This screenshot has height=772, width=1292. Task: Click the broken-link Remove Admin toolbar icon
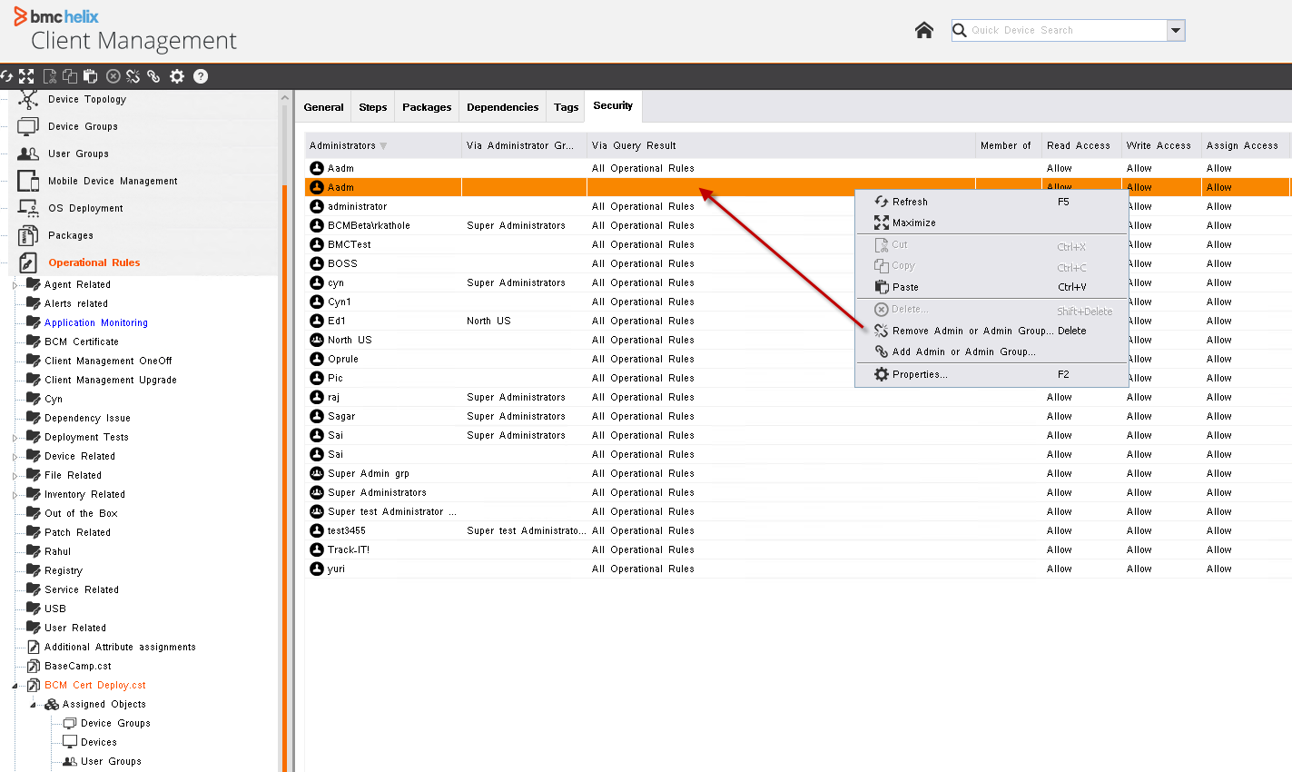133,76
